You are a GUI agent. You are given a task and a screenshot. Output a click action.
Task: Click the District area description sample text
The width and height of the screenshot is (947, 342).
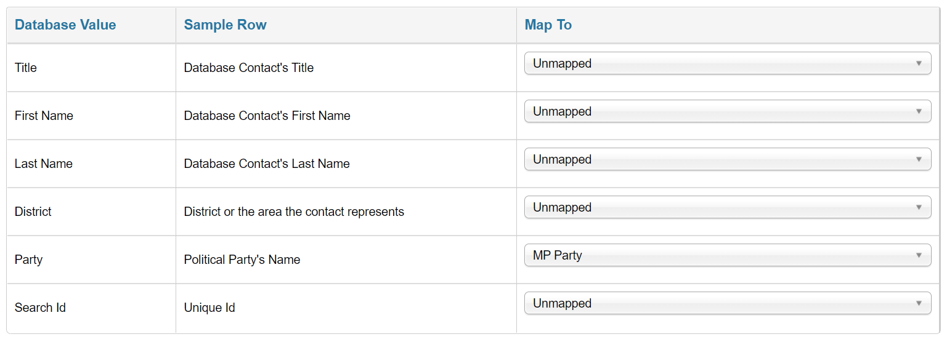(294, 212)
